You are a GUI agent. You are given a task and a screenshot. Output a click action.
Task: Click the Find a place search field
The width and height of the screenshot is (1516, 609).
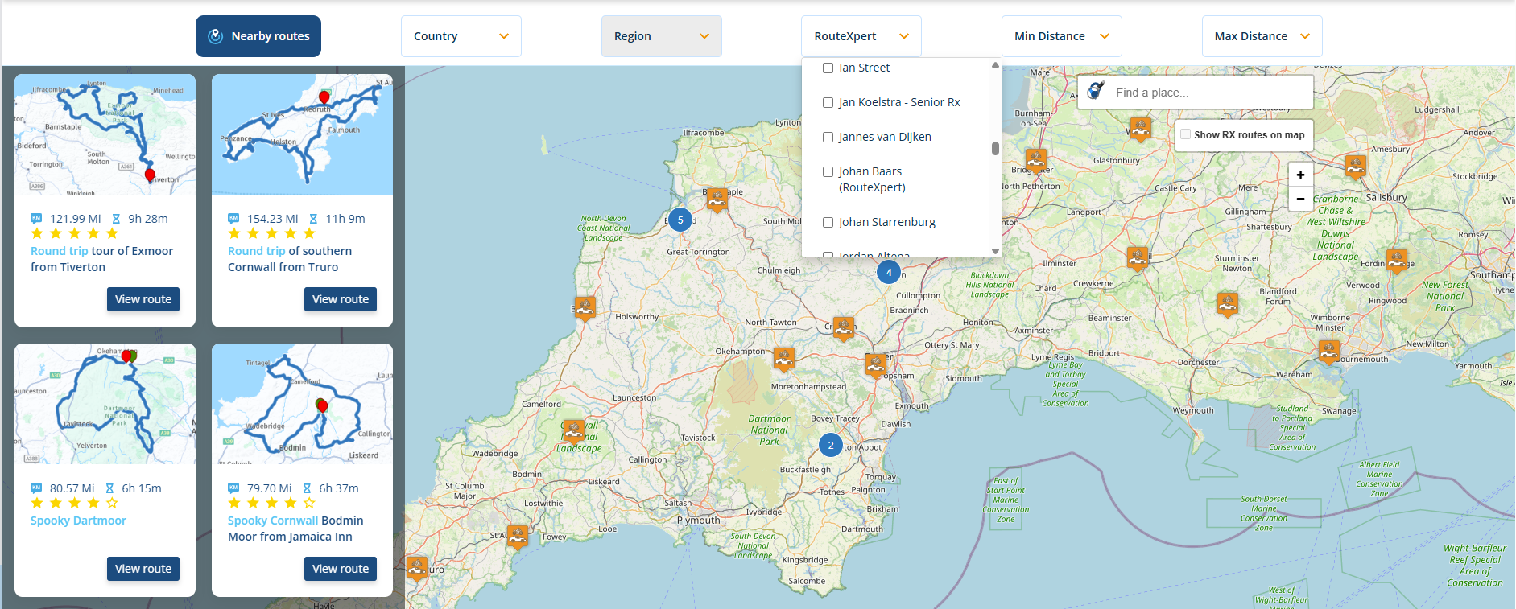[1208, 93]
